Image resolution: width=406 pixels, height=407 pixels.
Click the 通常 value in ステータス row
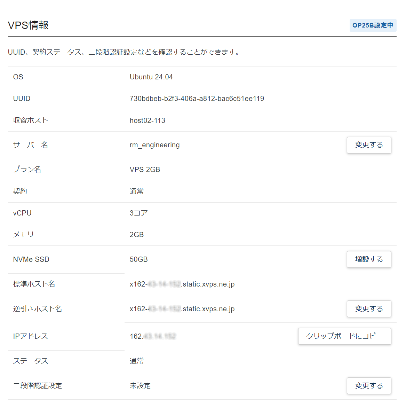(136, 361)
